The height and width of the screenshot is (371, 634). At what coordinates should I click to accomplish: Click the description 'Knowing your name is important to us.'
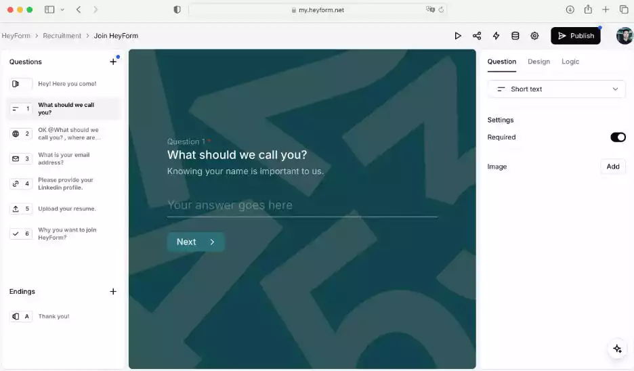click(x=245, y=171)
